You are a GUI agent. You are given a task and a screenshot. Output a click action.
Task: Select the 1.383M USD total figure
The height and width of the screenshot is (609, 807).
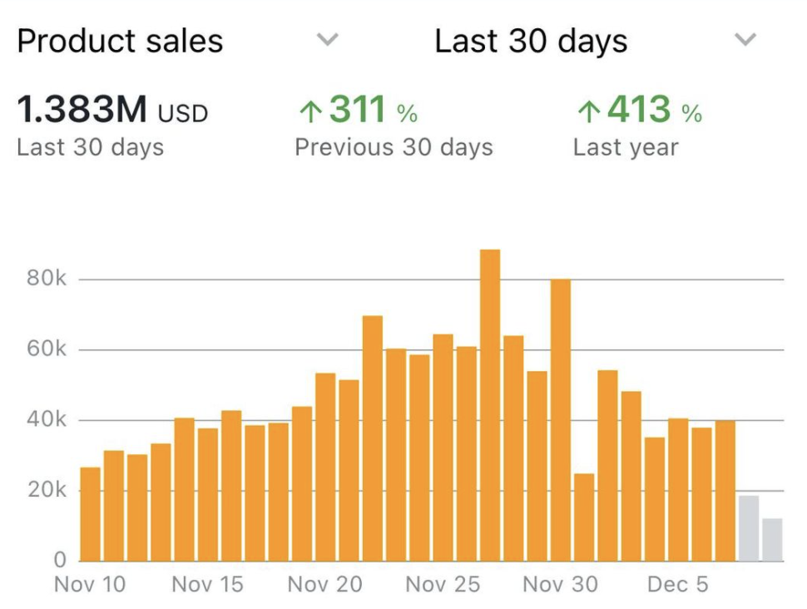112,111
